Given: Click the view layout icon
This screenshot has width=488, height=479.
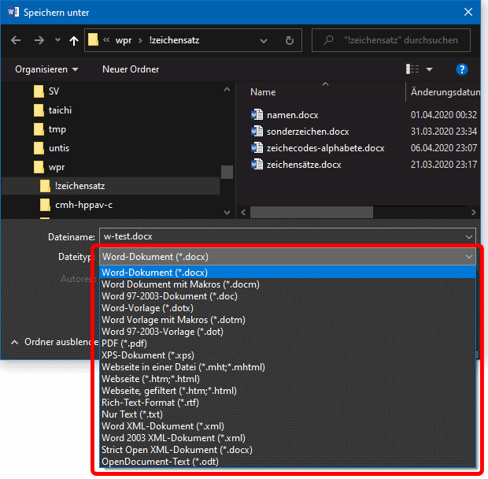Looking at the screenshot, I should [412, 69].
